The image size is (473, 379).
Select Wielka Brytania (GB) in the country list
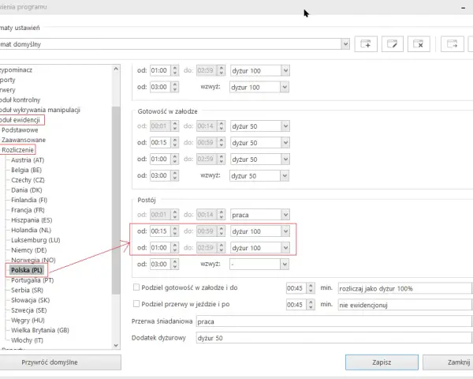point(40,330)
